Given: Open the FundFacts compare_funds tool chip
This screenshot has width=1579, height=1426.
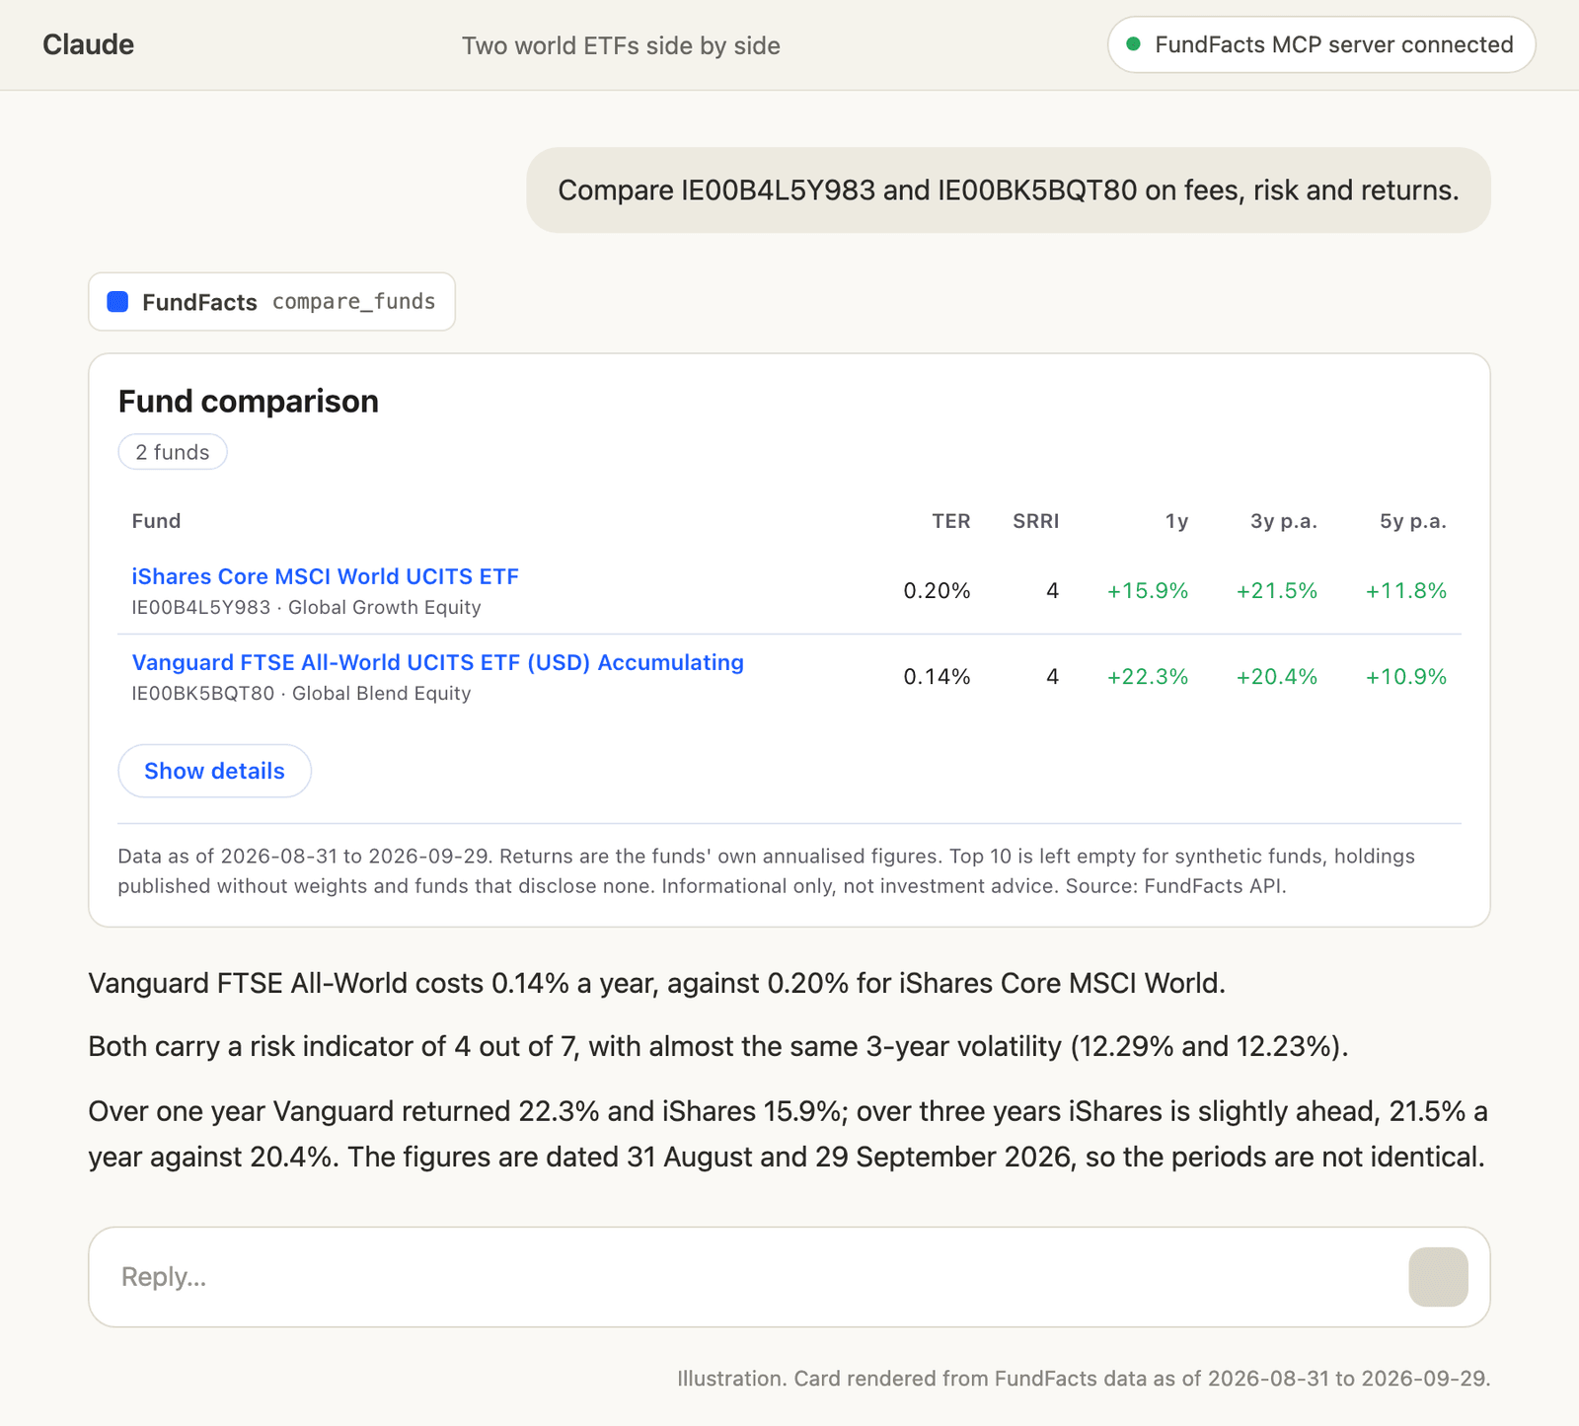Looking at the screenshot, I should point(271,302).
